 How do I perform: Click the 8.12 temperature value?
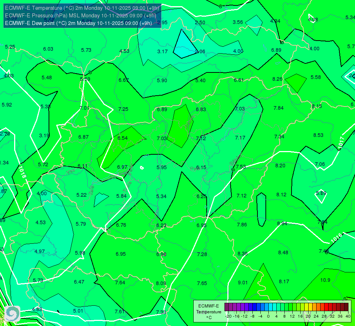click(281, 195)
